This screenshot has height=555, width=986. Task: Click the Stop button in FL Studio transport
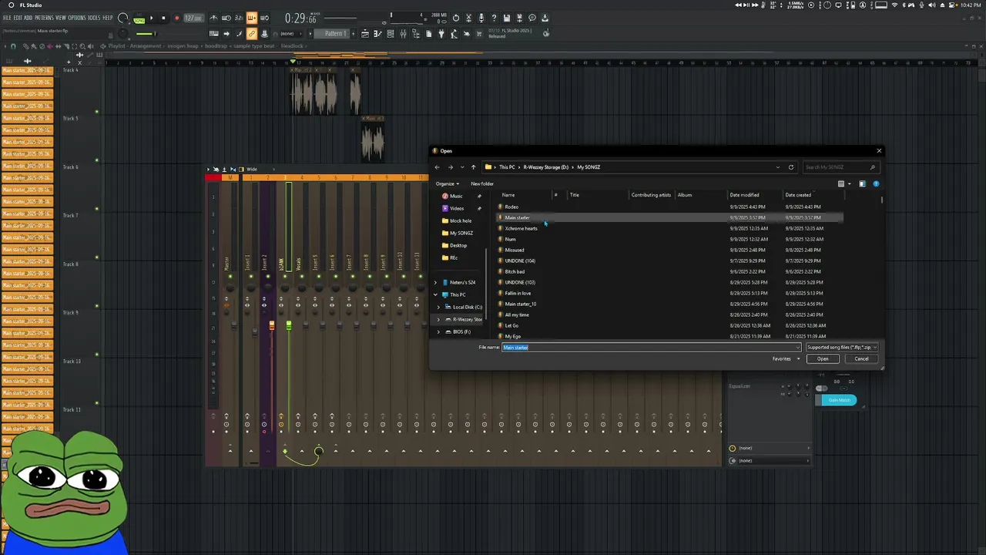pos(163,18)
